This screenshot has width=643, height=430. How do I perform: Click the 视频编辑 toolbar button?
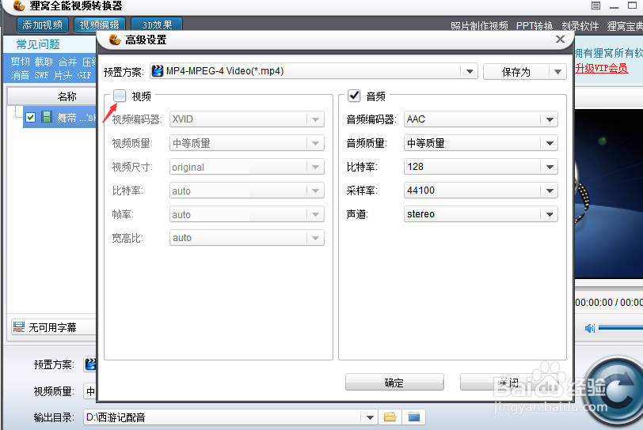tap(99, 25)
